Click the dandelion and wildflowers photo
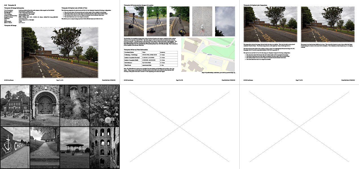The image size is (359, 169). coord(104,106)
